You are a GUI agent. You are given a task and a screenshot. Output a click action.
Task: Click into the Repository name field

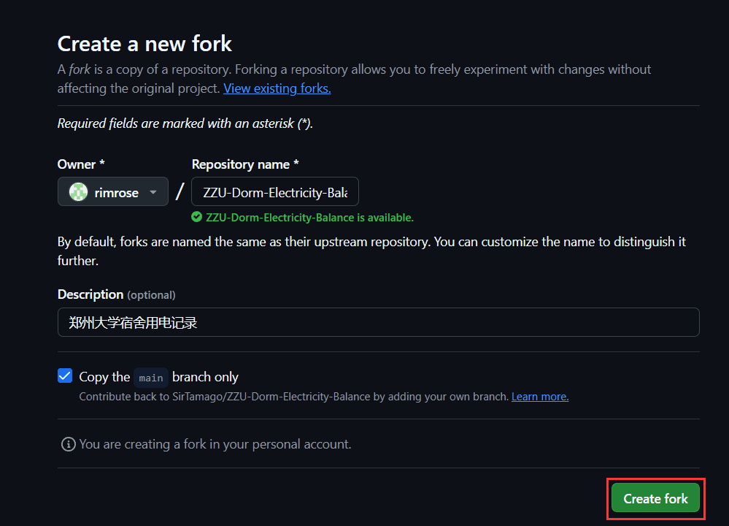click(x=275, y=191)
